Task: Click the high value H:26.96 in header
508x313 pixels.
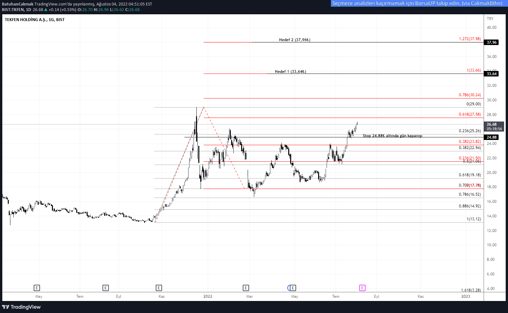Action: click(101, 9)
